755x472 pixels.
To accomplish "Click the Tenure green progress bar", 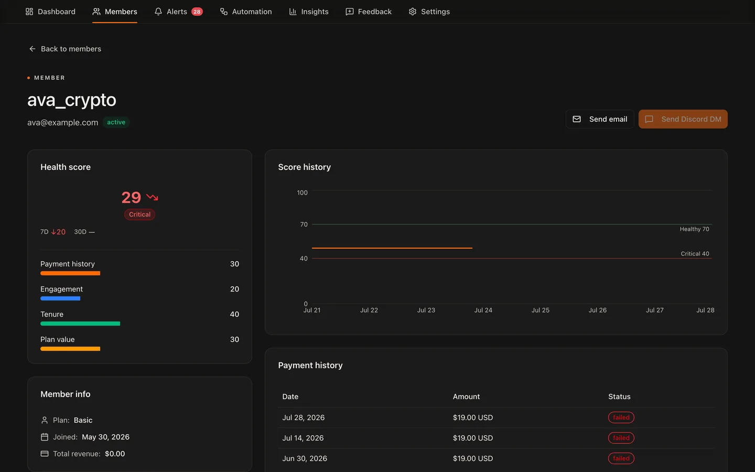I will tap(80, 324).
